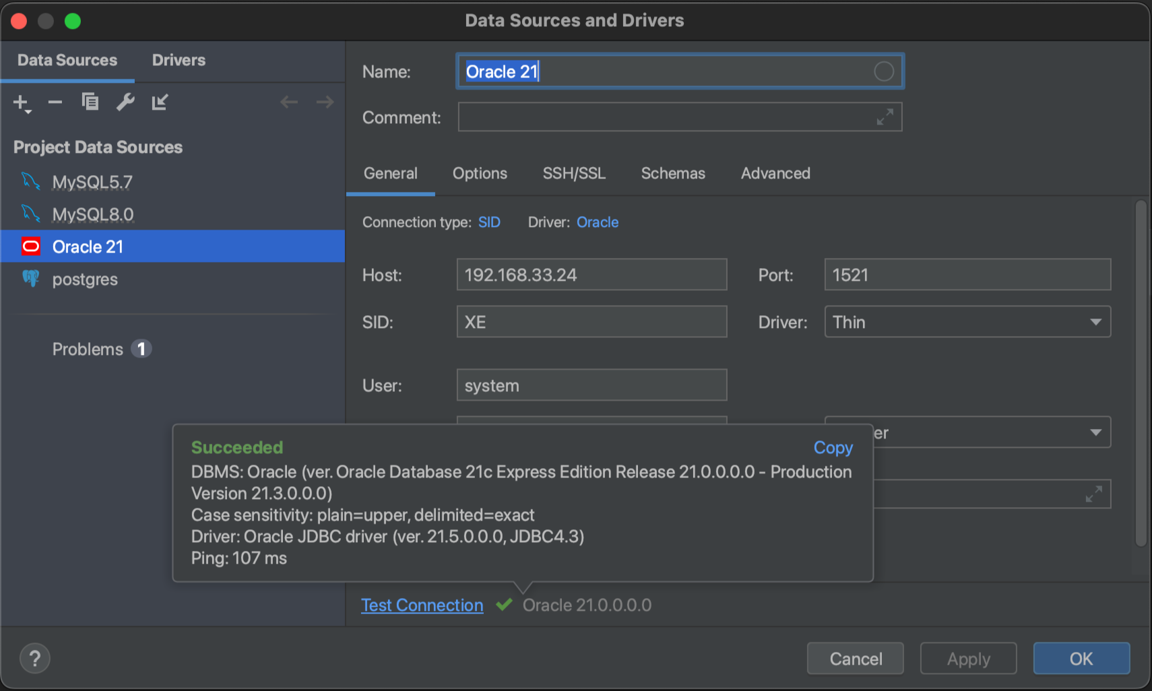Remove selected data source with minus icon

55,102
